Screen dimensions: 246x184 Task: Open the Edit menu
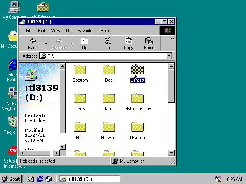click(x=42, y=31)
